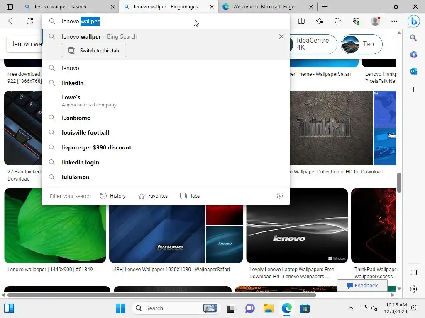This screenshot has height=318, width=425.
Task: Select the 'lenovo' search suggestion
Action: coord(166,68)
